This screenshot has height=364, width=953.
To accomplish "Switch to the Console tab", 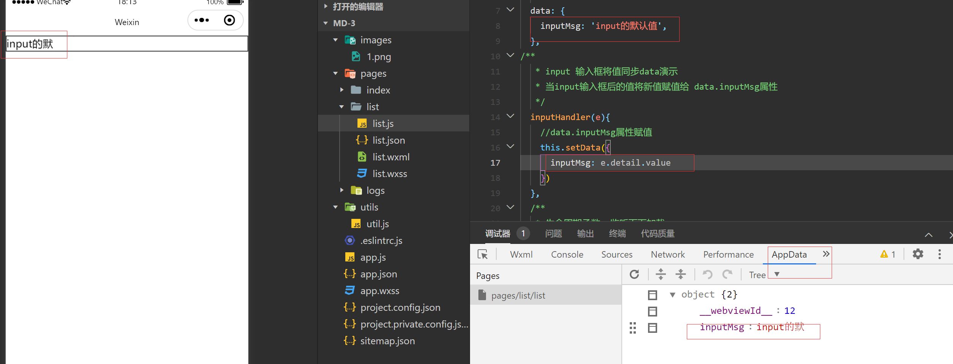I will (567, 255).
